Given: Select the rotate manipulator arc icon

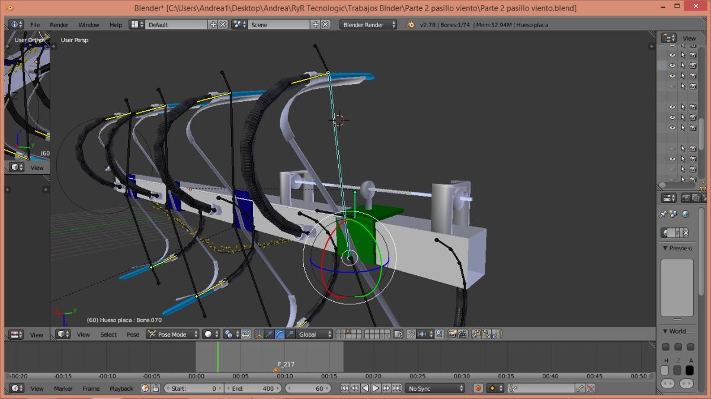Looking at the screenshot, I should [280, 334].
